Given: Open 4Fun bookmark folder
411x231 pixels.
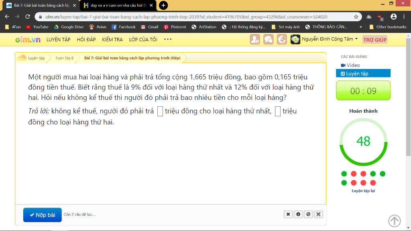Looking at the screenshot, I should pyautogui.click(x=12, y=27).
